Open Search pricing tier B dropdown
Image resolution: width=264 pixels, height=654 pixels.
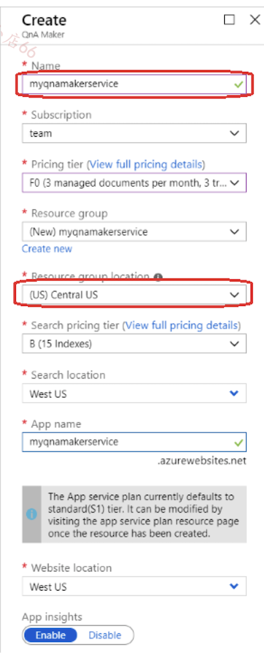(x=134, y=344)
